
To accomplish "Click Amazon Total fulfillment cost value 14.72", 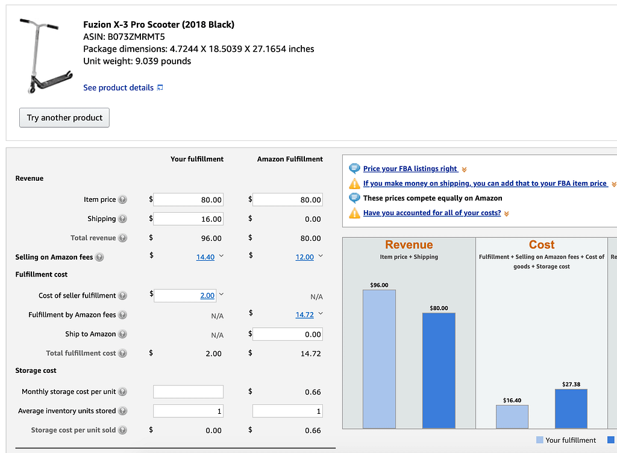I will pos(311,354).
